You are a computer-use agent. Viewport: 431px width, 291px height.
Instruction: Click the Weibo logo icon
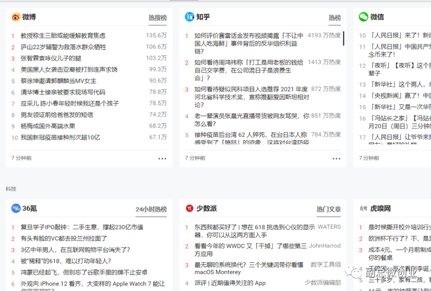point(15,17)
